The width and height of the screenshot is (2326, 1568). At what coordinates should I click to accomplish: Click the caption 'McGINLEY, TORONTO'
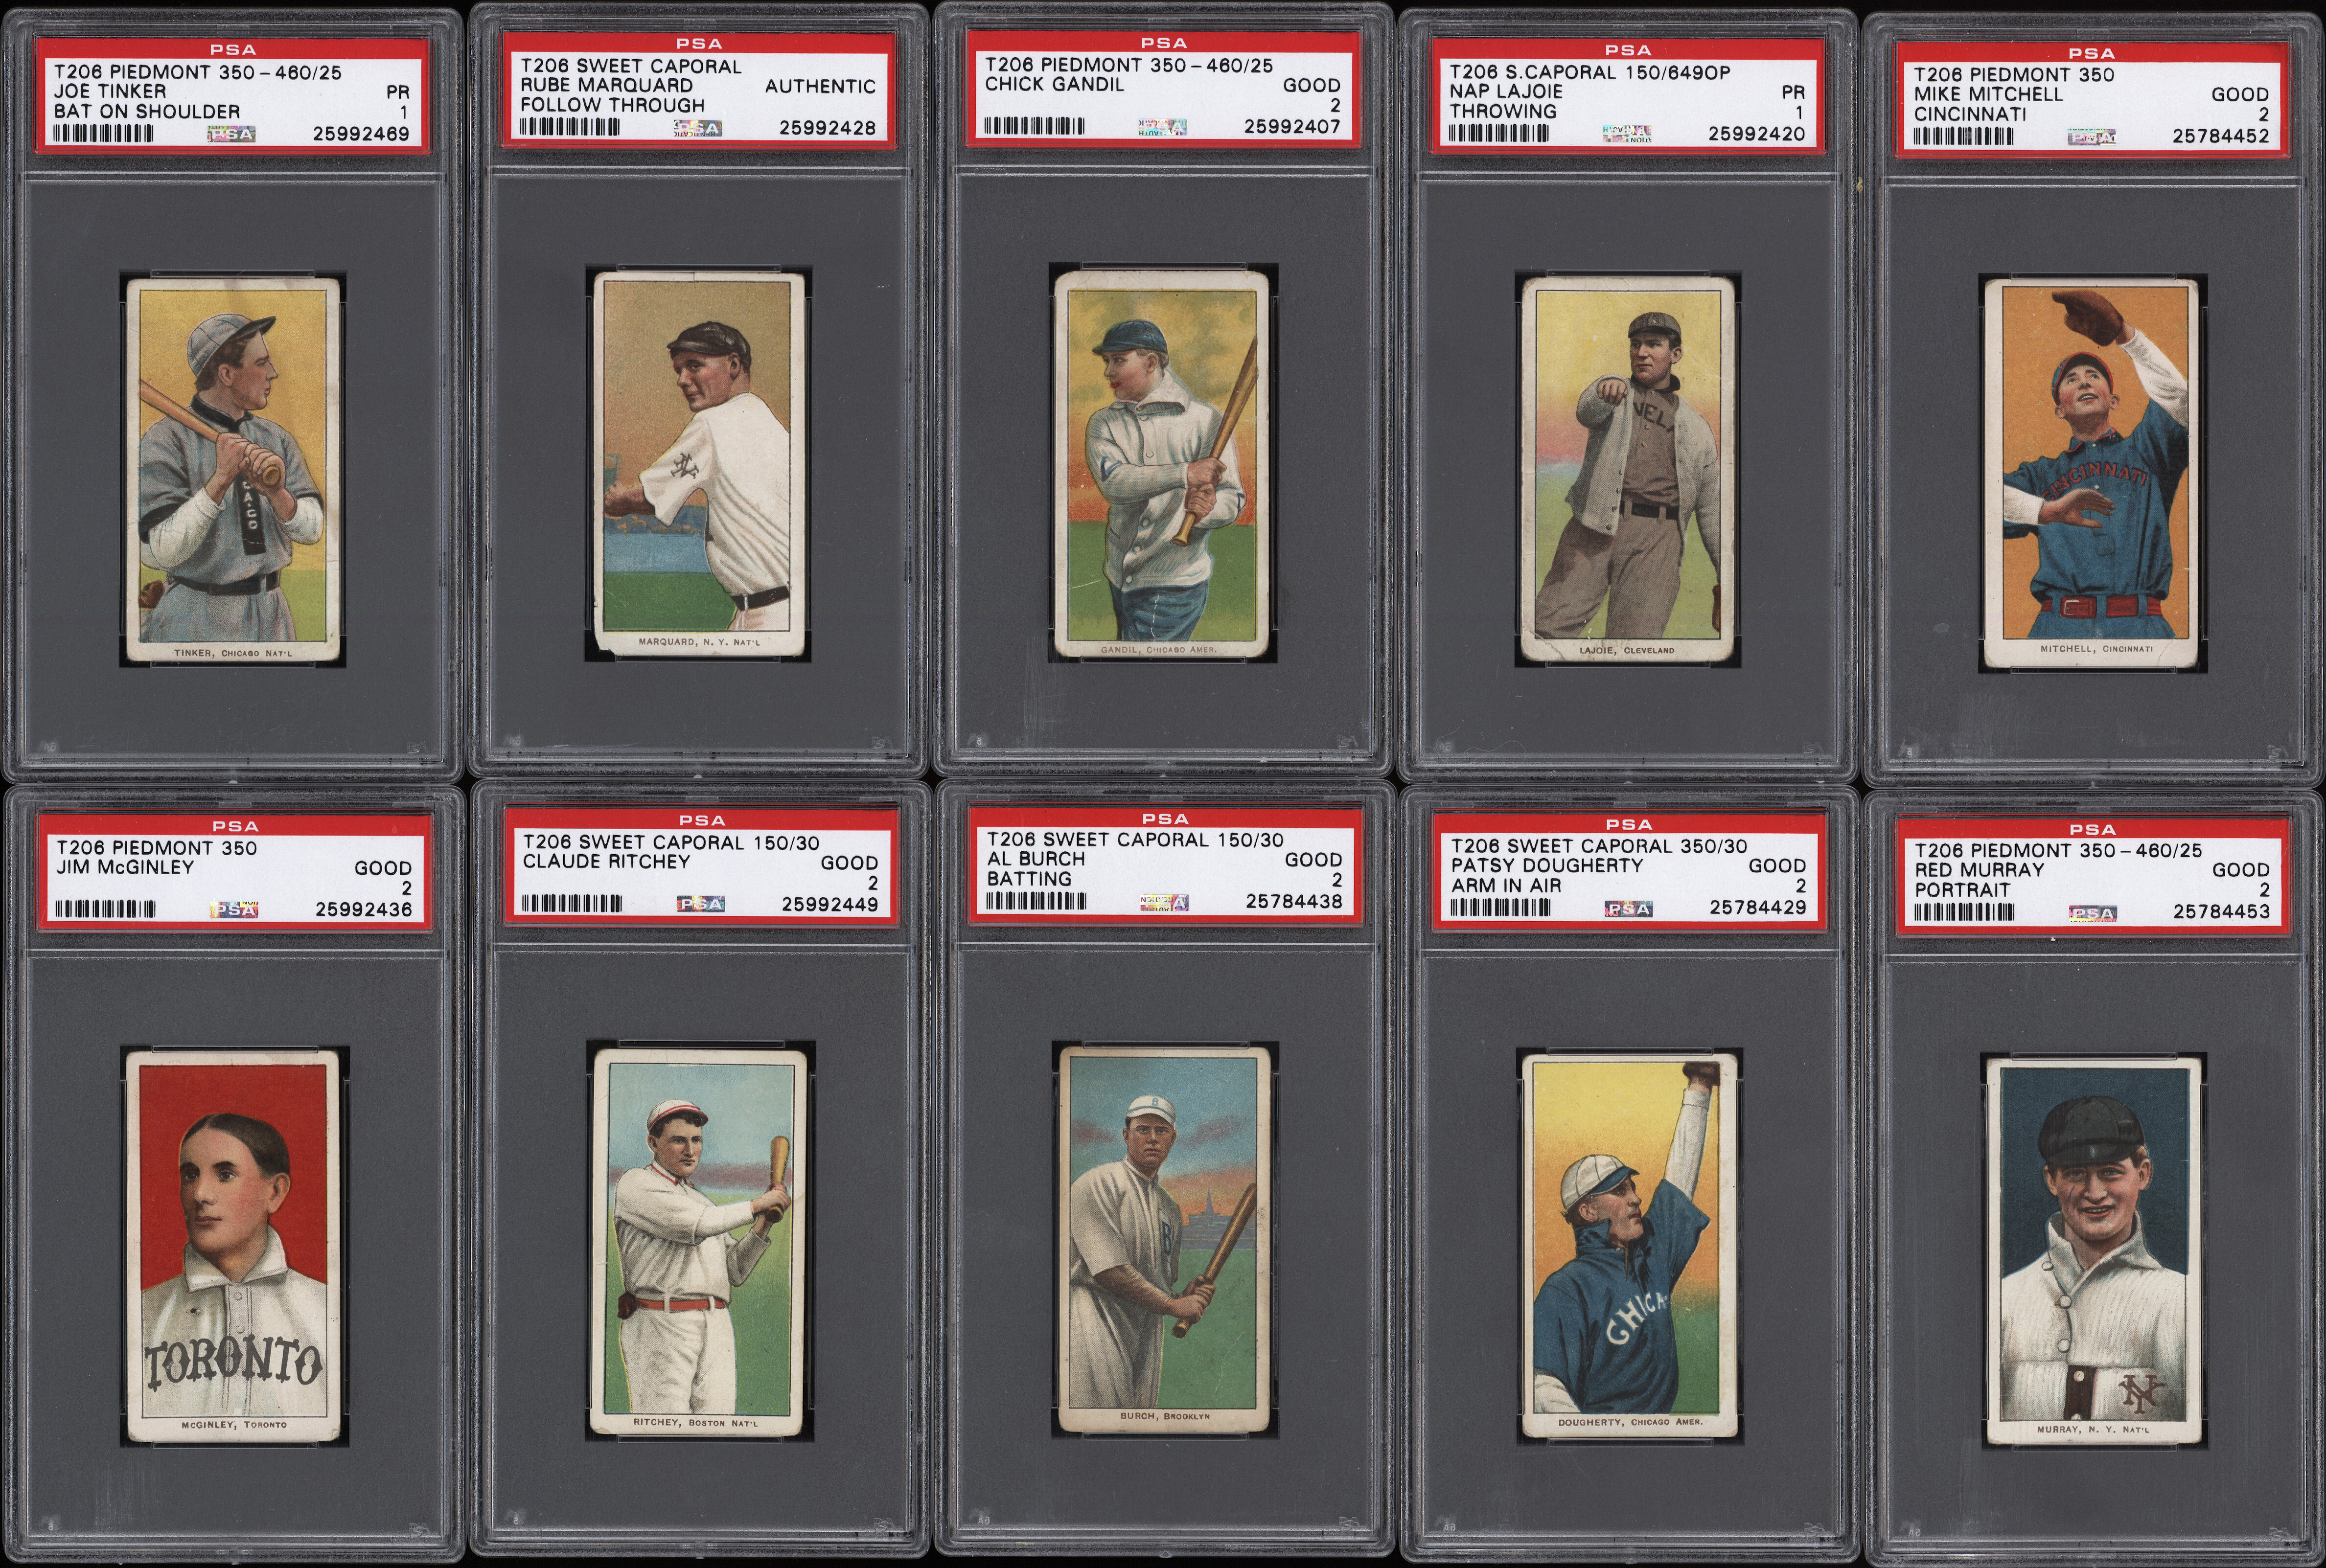point(234,1425)
